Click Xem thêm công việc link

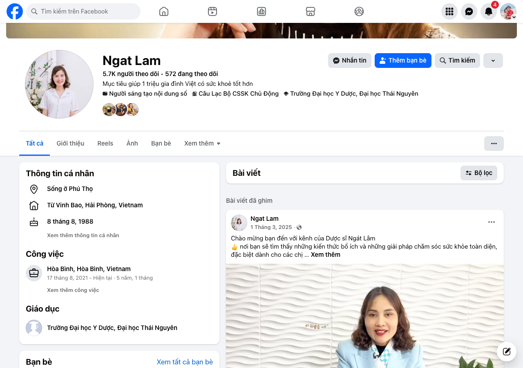[x=73, y=290]
